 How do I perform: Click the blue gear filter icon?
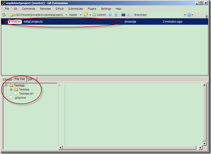pos(189,15)
